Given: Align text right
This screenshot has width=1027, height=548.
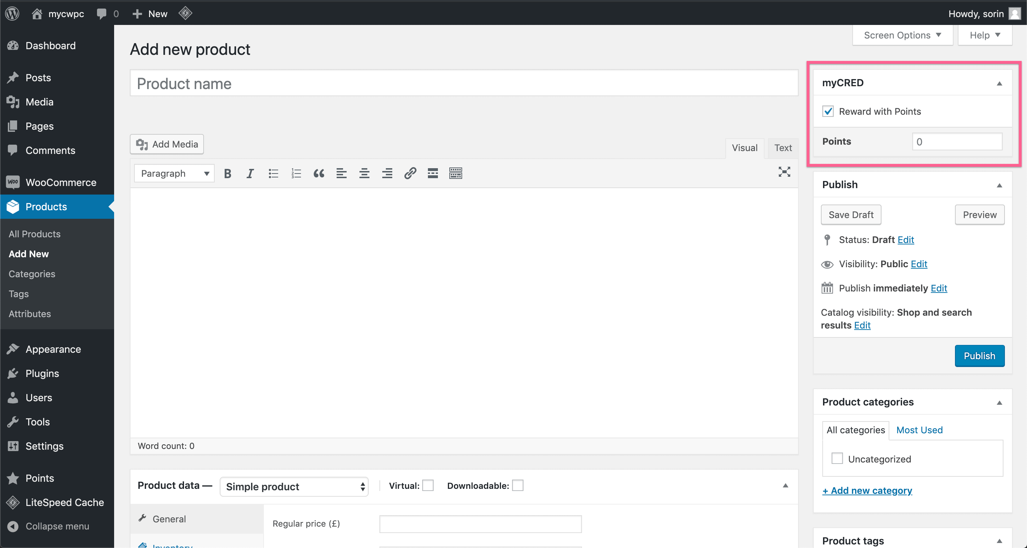Looking at the screenshot, I should pos(387,173).
